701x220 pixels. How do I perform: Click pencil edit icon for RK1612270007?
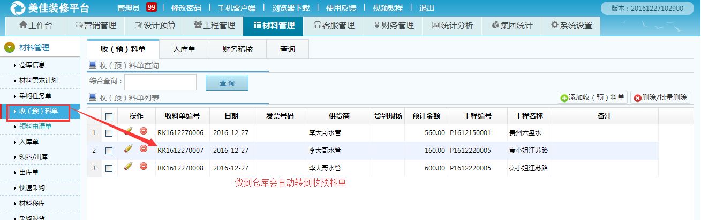(128, 149)
